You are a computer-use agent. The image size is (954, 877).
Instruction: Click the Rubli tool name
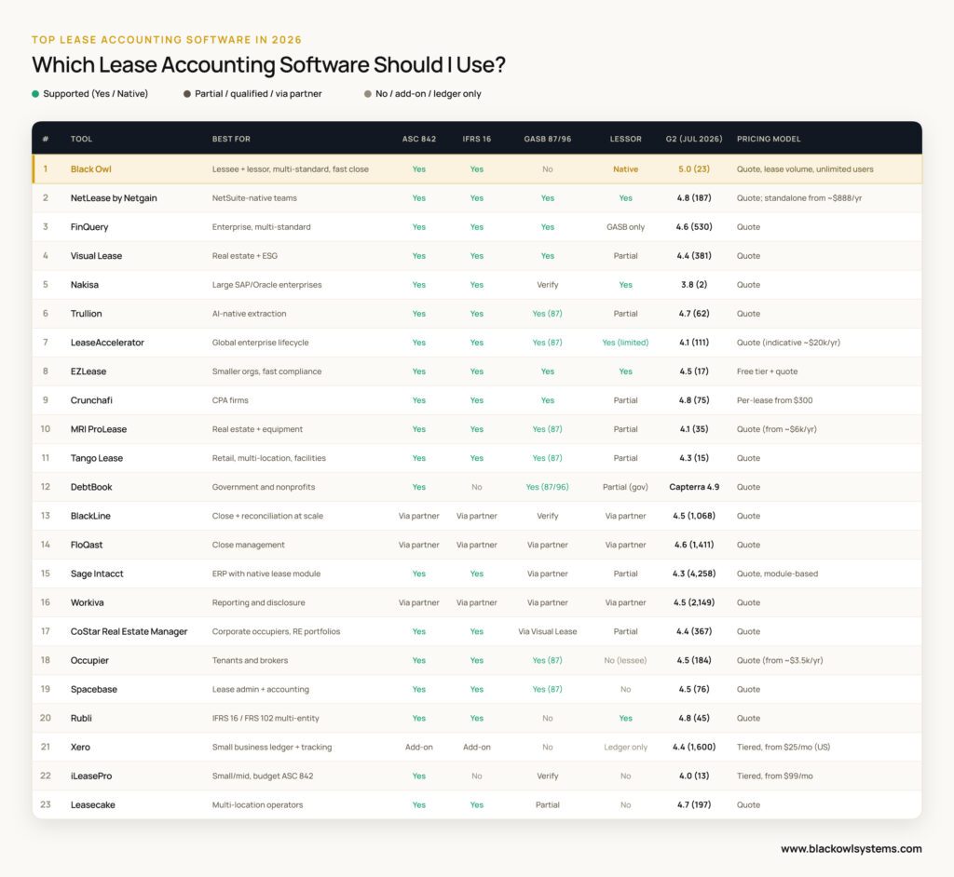81,718
